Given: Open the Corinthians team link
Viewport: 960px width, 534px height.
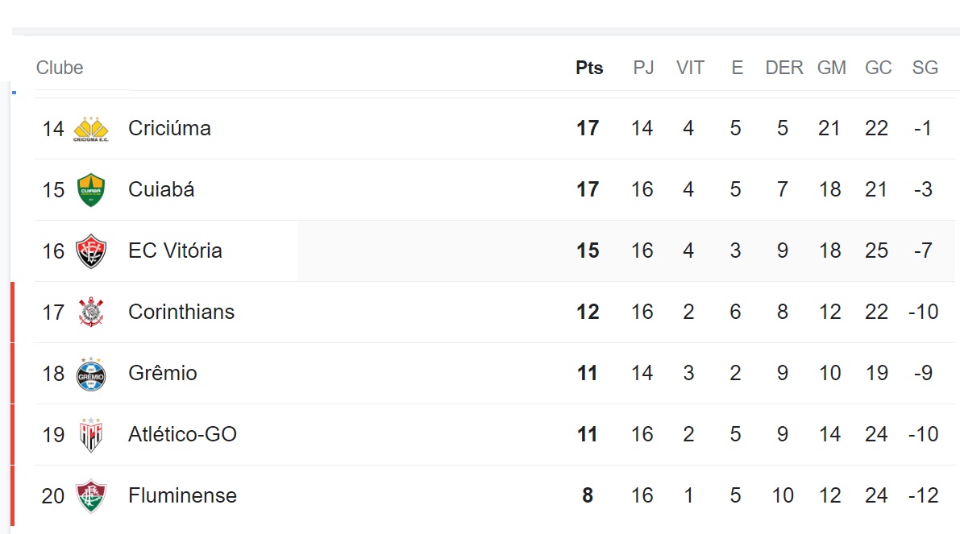Looking at the screenshot, I should pos(181,312).
